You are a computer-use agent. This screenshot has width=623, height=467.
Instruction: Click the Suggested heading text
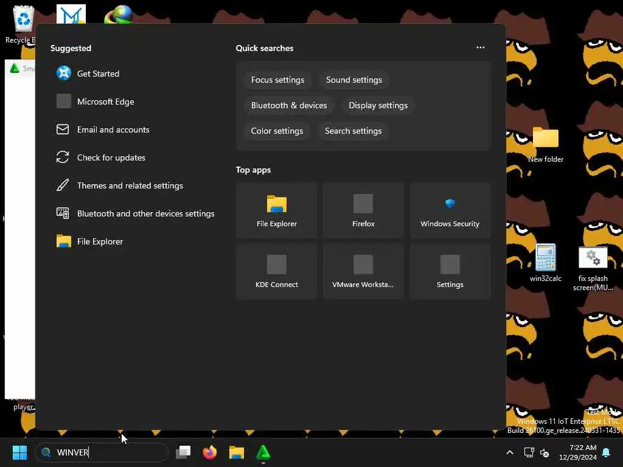(x=71, y=48)
